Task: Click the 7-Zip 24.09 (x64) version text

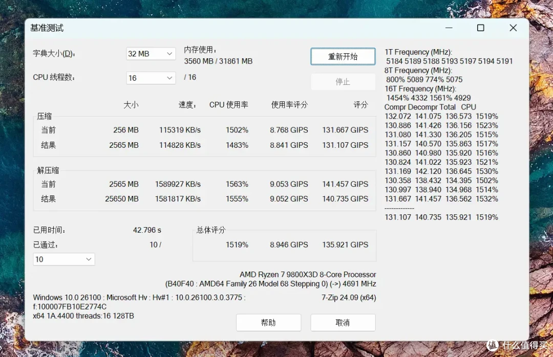Action: (x=349, y=298)
